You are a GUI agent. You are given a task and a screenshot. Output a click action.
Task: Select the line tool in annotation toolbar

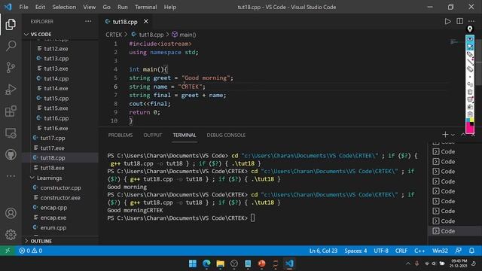pos(470,62)
